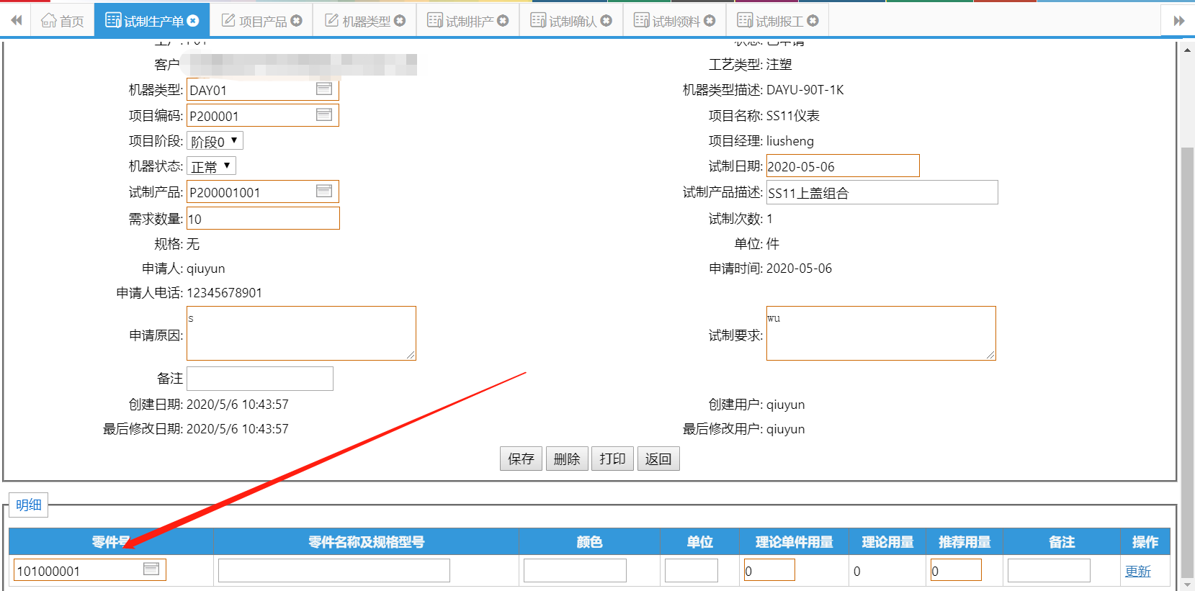
Task: Focus the 推荐用量 input cell
Action: coord(956,570)
